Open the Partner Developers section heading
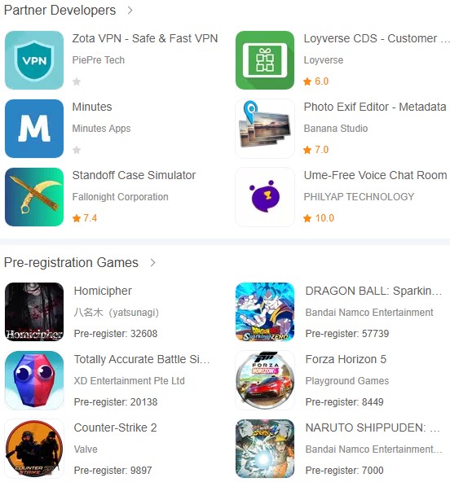 (x=60, y=10)
